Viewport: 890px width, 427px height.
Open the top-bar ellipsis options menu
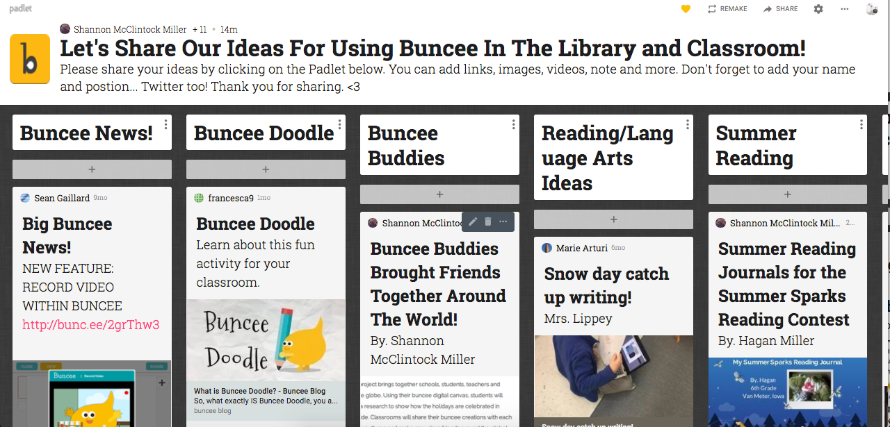pyautogui.click(x=844, y=9)
